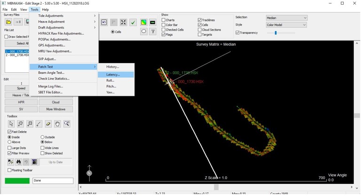The width and height of the screenshot is (364, 196).
Task: Uncheck the Tracklines checkbox
Action: click(x=200, y=20)
